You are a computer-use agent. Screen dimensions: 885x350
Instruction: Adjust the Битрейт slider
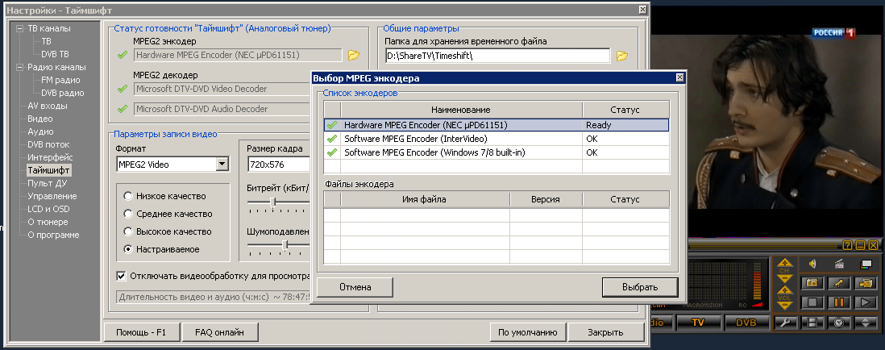pos(273,201)
